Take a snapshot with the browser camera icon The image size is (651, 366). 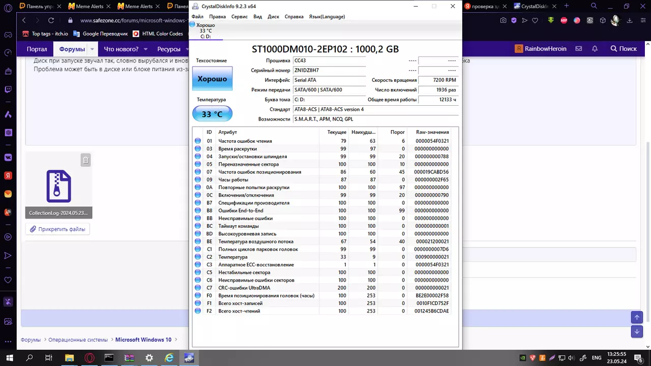pyautogui.click(x=504, y=20)
